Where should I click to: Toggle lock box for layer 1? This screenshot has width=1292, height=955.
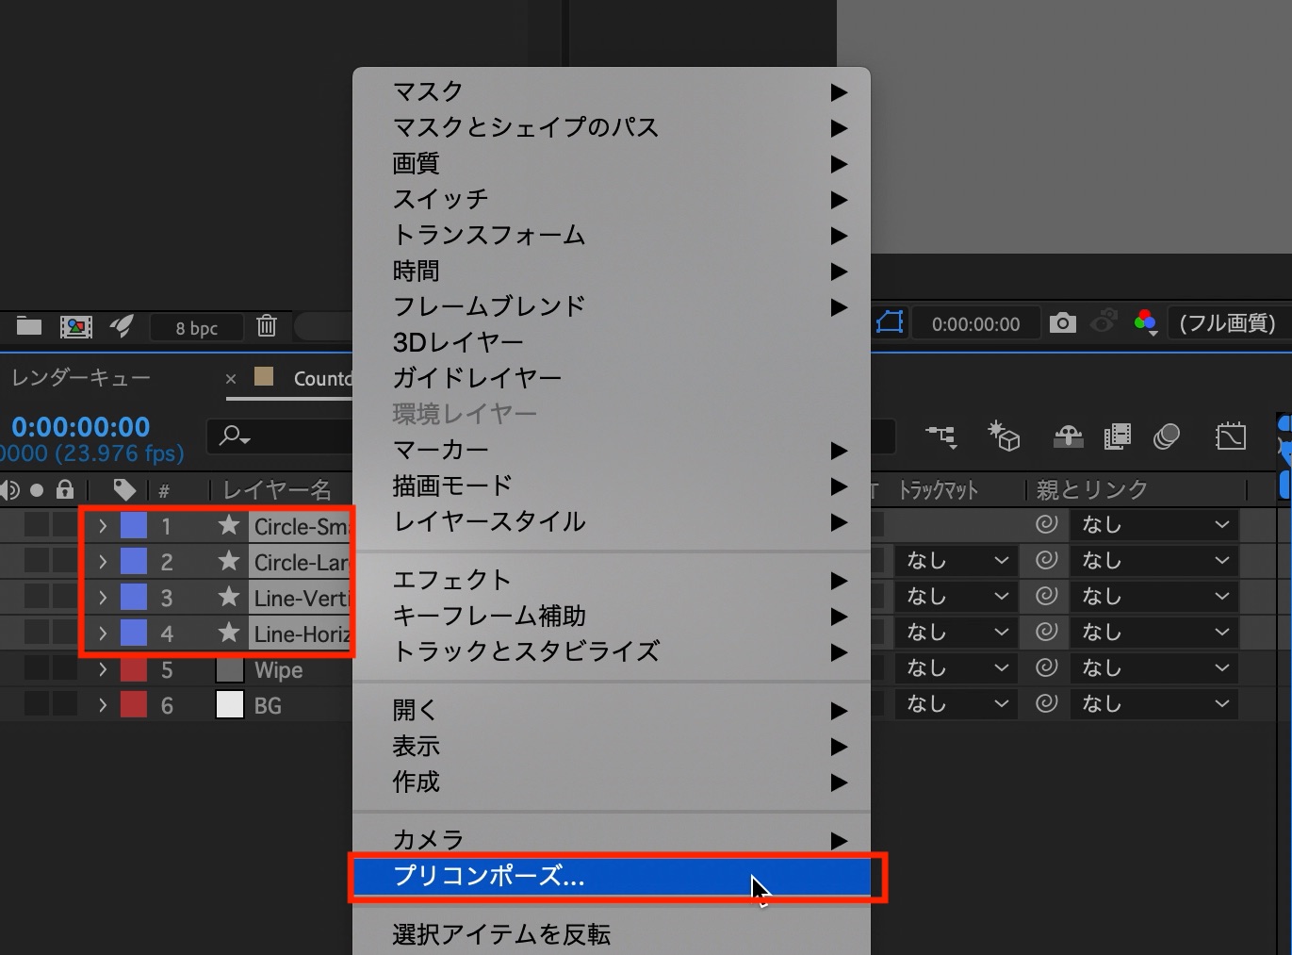tap(64, 525)
